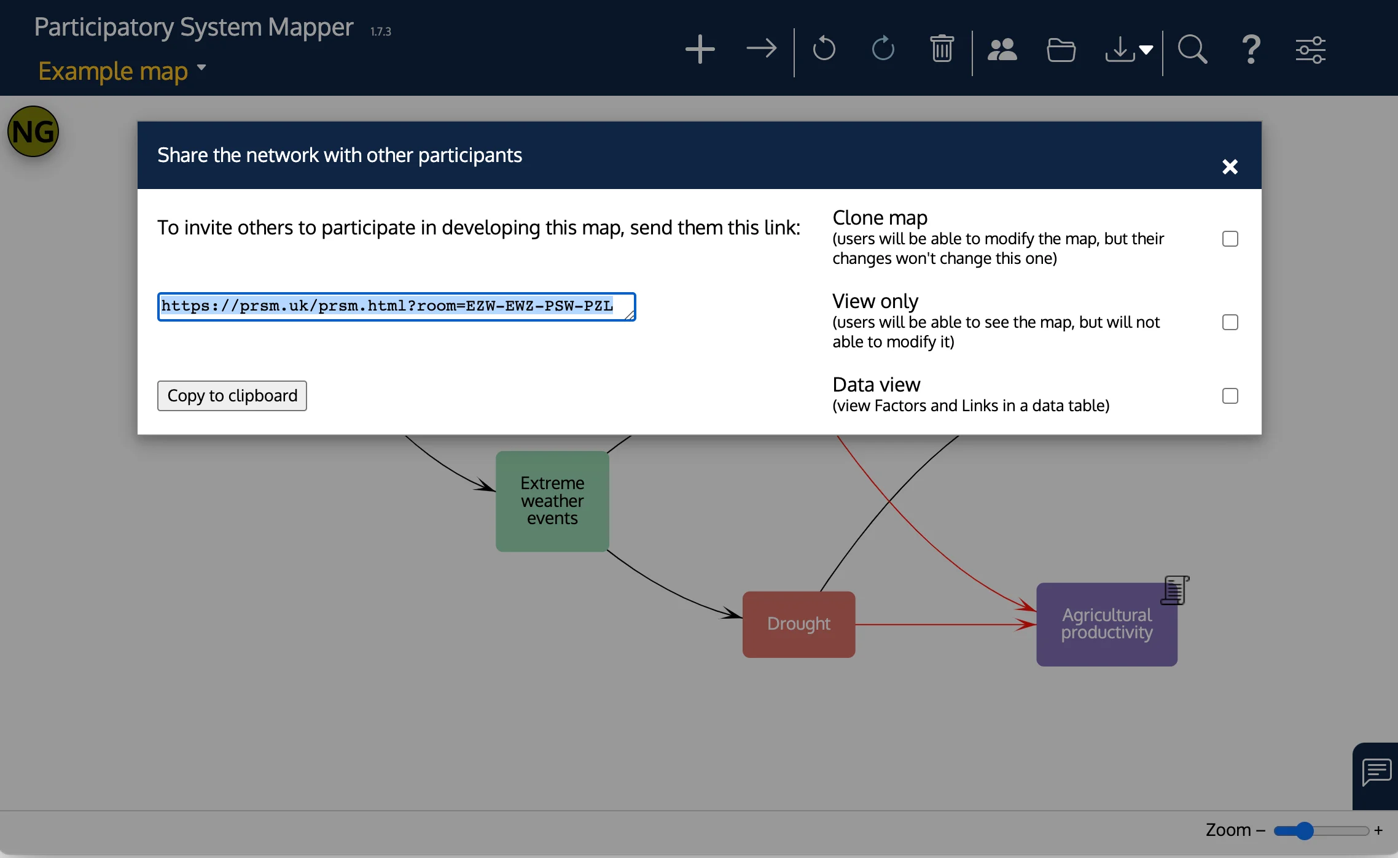
Task: Delete selected items with the trash icon
Action: [942, 49]
